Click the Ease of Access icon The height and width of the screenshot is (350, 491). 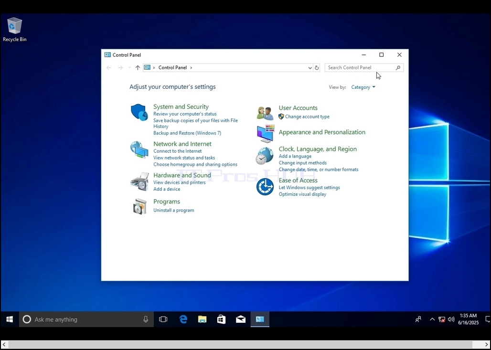[x=265, y=187]
